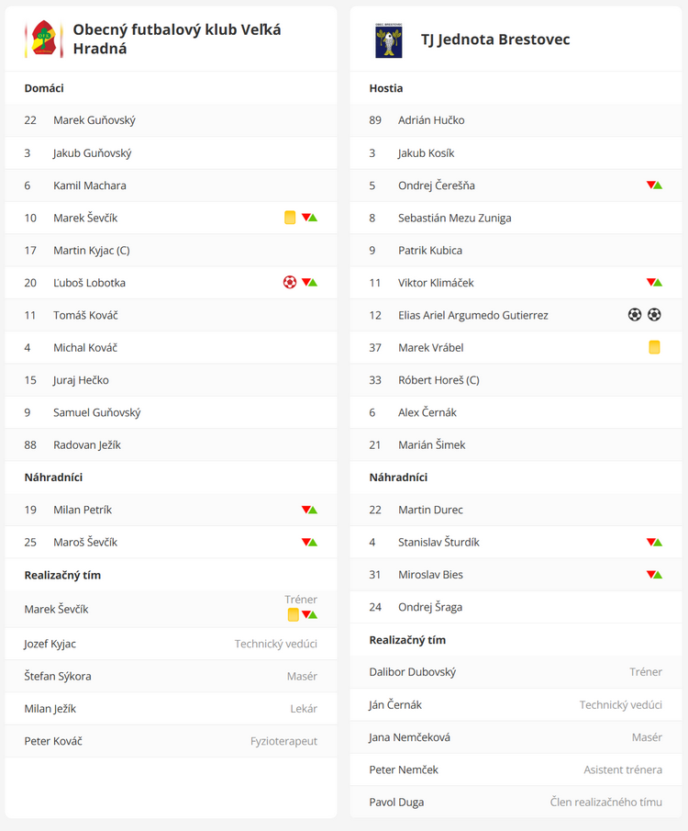Viewport: 688px width, 831px height.
Task: Click the Veľká Hradná club crest logo
Action: 43,39
